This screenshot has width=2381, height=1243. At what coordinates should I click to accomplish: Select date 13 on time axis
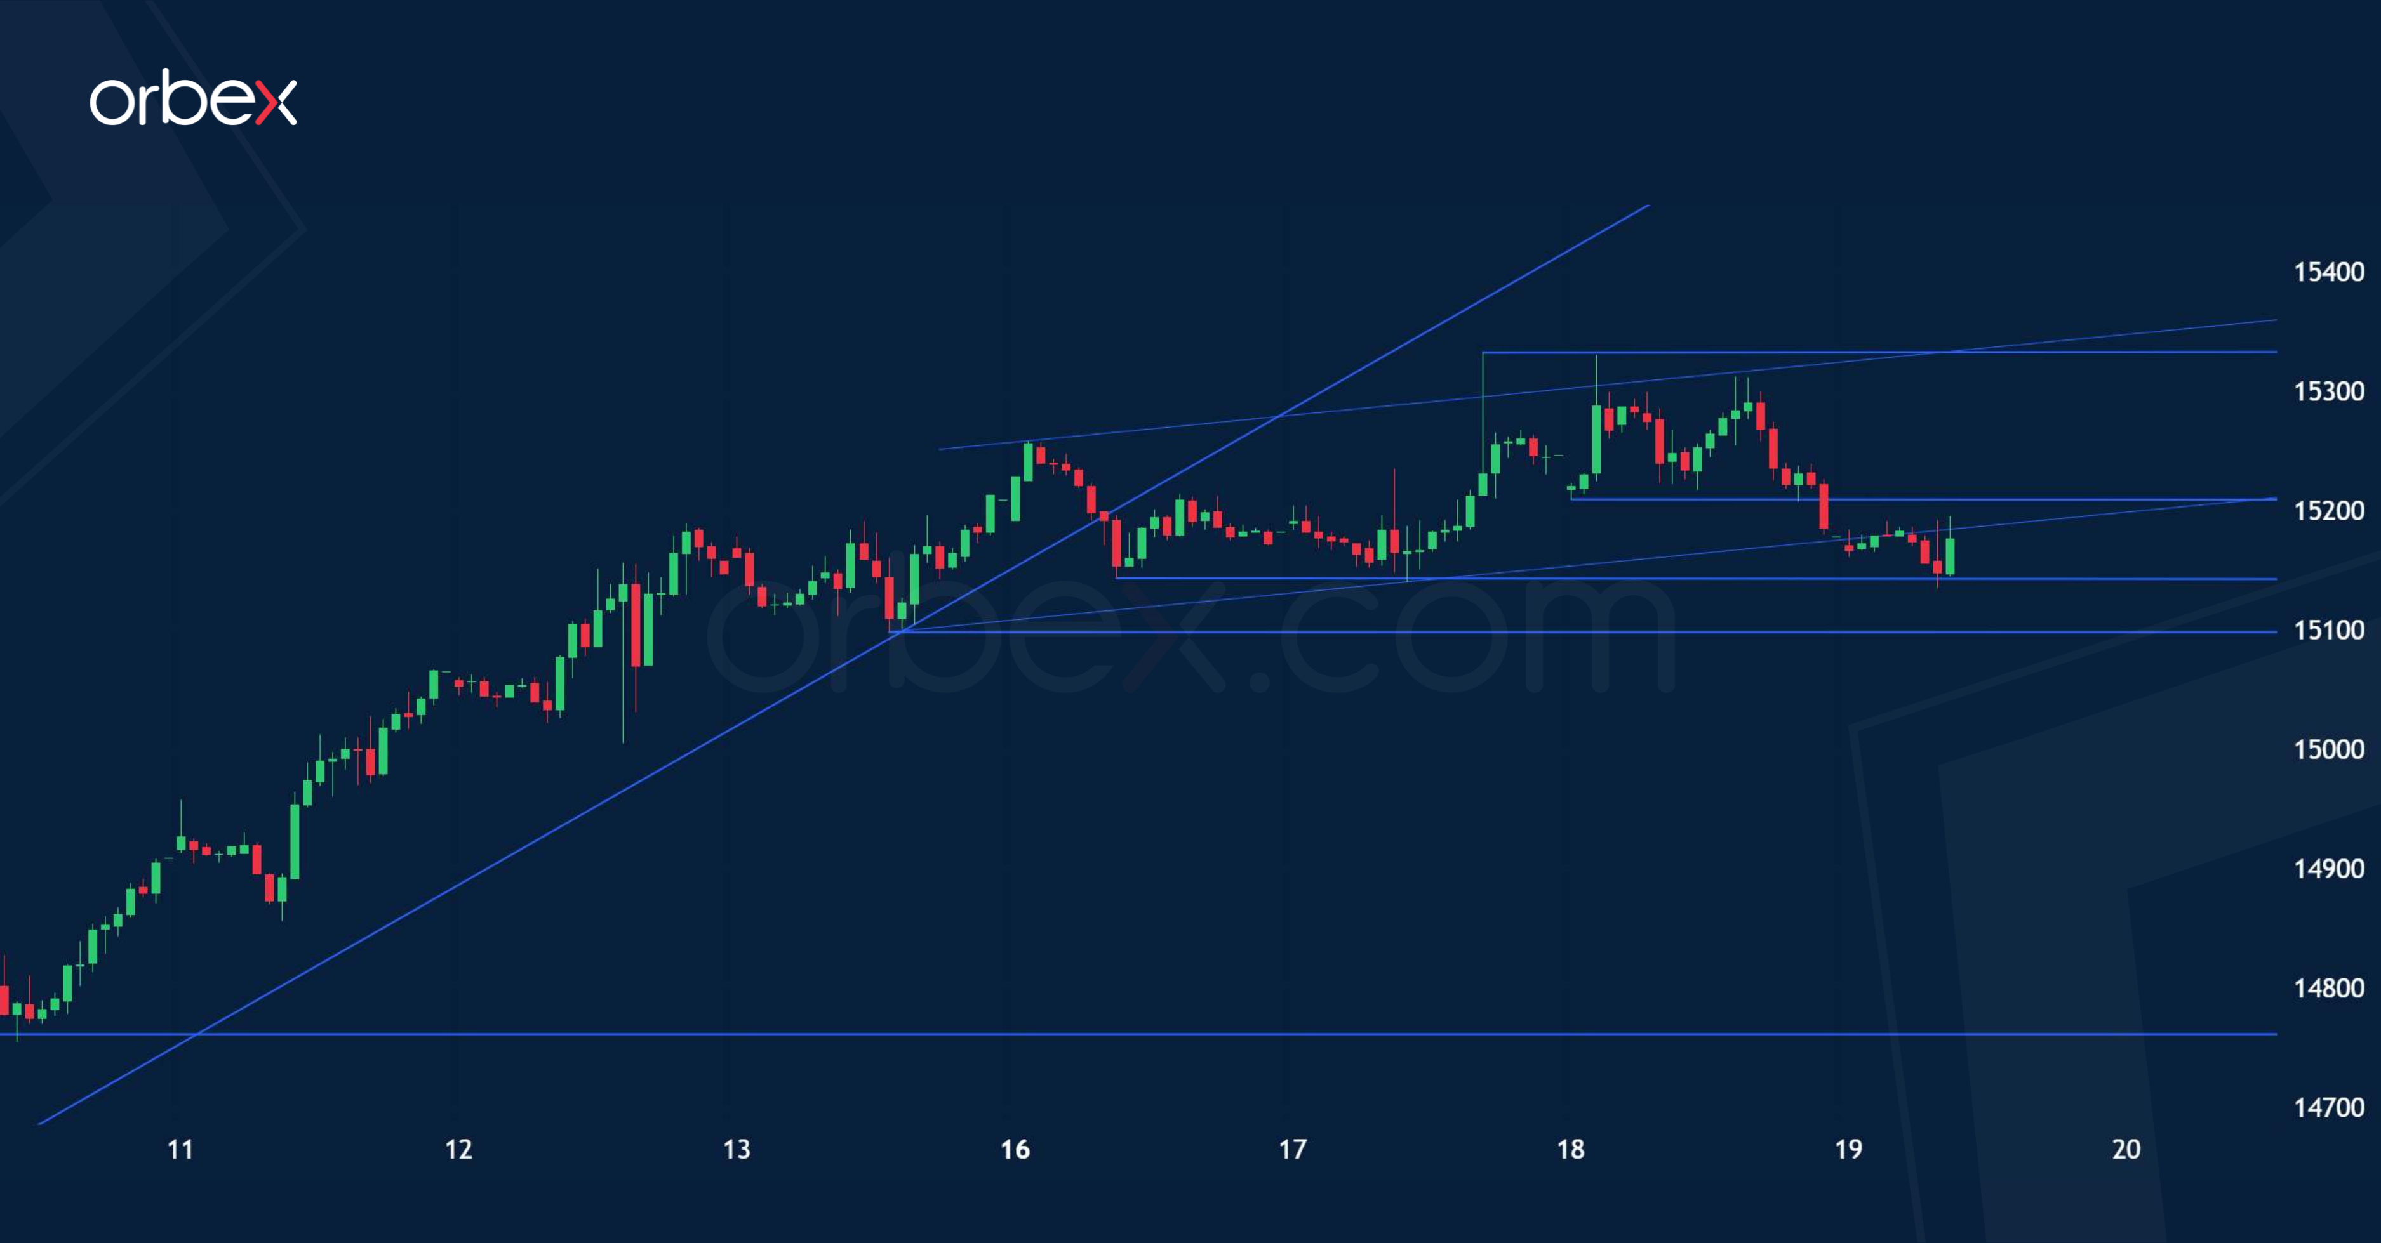pos(737,1150)
